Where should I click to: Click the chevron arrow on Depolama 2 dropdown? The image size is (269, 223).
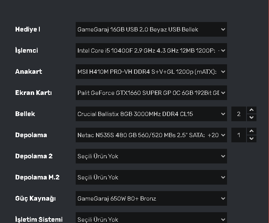pyautogui.click(x=223, y=156)
